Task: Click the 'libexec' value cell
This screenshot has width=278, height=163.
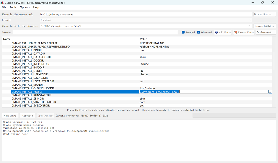Action: click(x=144, y=74)
